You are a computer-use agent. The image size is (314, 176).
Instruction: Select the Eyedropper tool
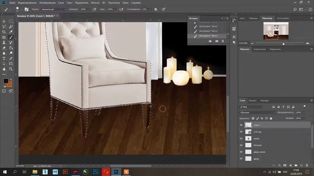point(11,32)
